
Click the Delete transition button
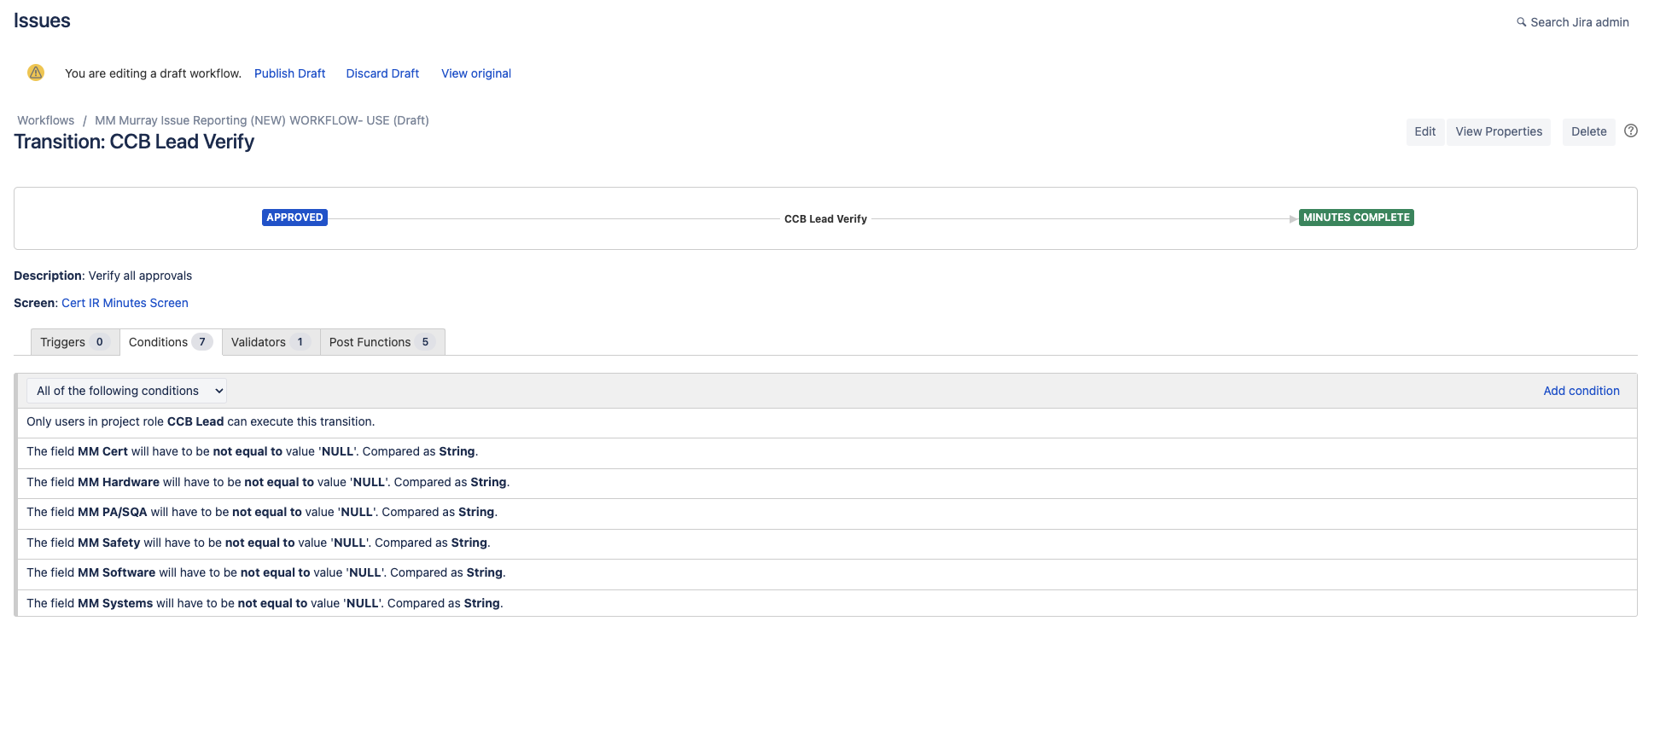point(1588,131)
